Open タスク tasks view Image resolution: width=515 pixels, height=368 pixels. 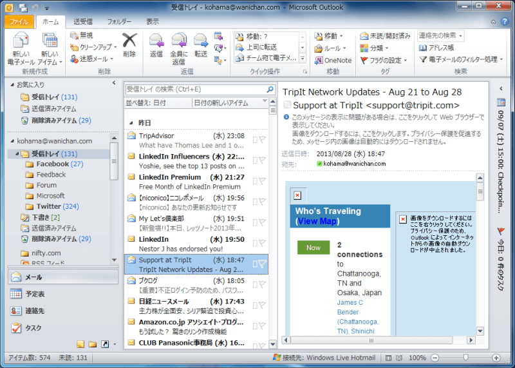click(62, 327)
